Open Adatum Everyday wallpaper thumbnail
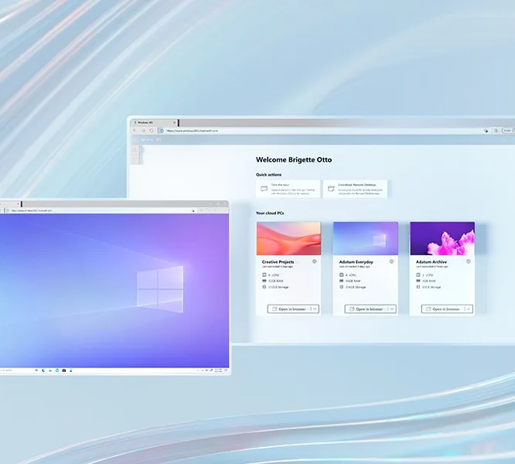 (x=366, y=238)
